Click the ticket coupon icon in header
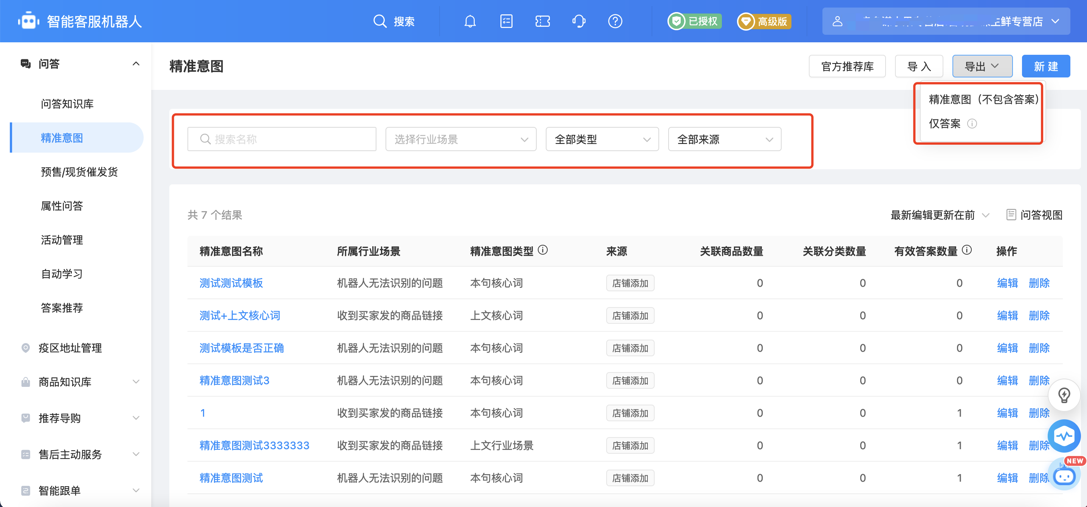 (542, 21)
